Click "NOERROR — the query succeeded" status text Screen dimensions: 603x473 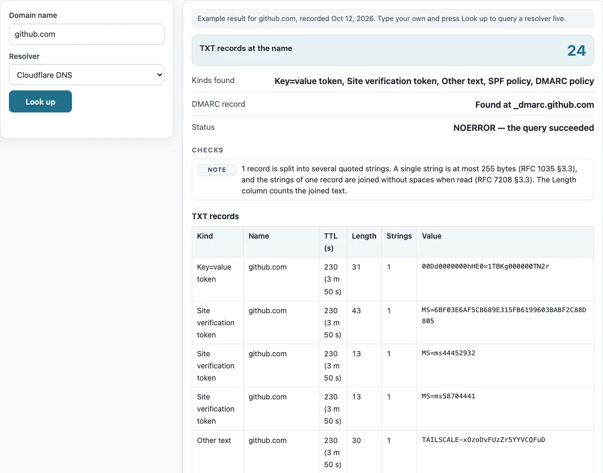click(x=524, y=128)
